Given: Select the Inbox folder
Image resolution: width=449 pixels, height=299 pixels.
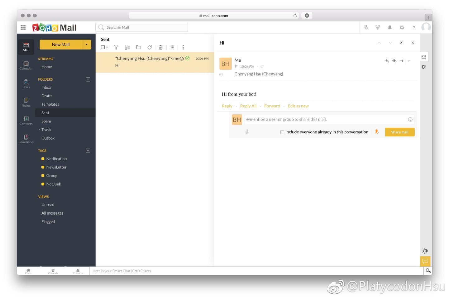Looking at the screenshot, I should 46,88.
